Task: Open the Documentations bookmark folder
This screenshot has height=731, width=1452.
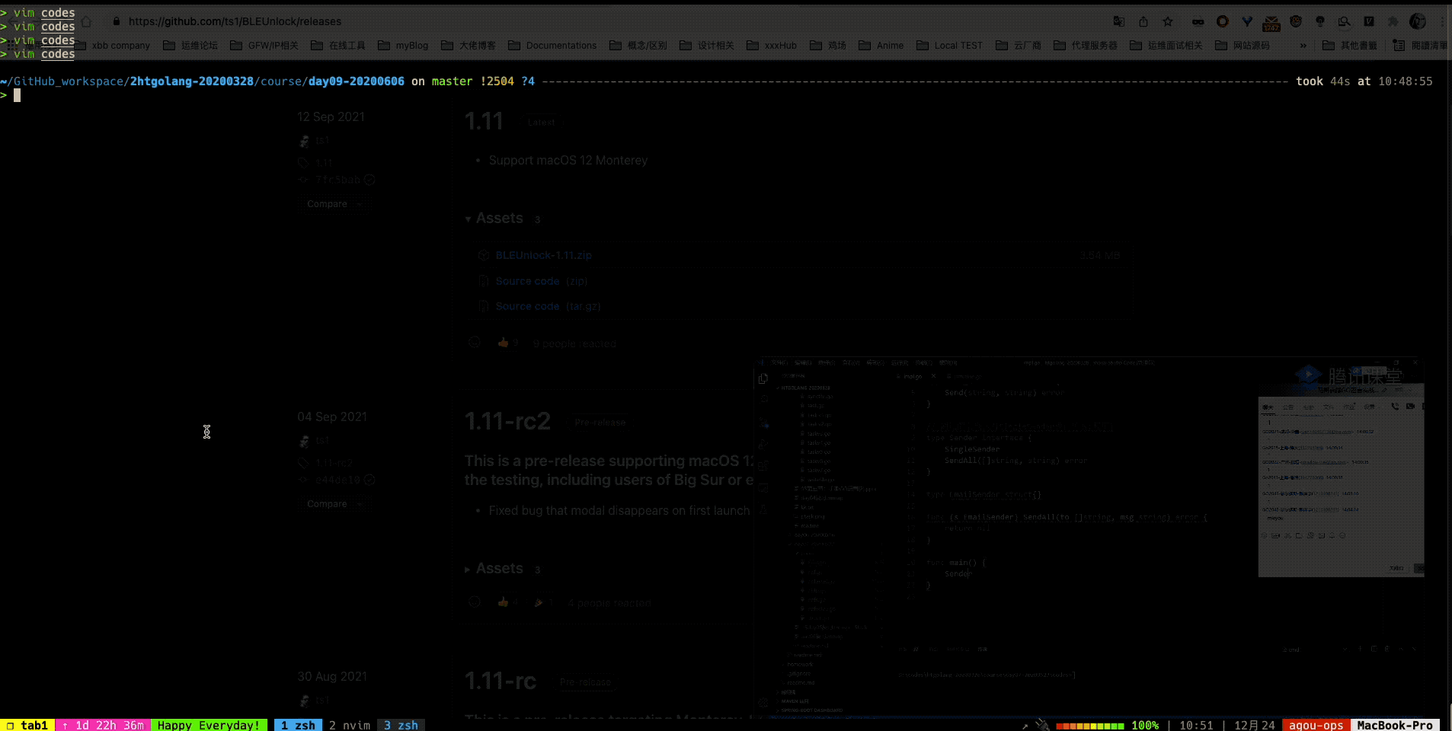Action: point(552,46)
